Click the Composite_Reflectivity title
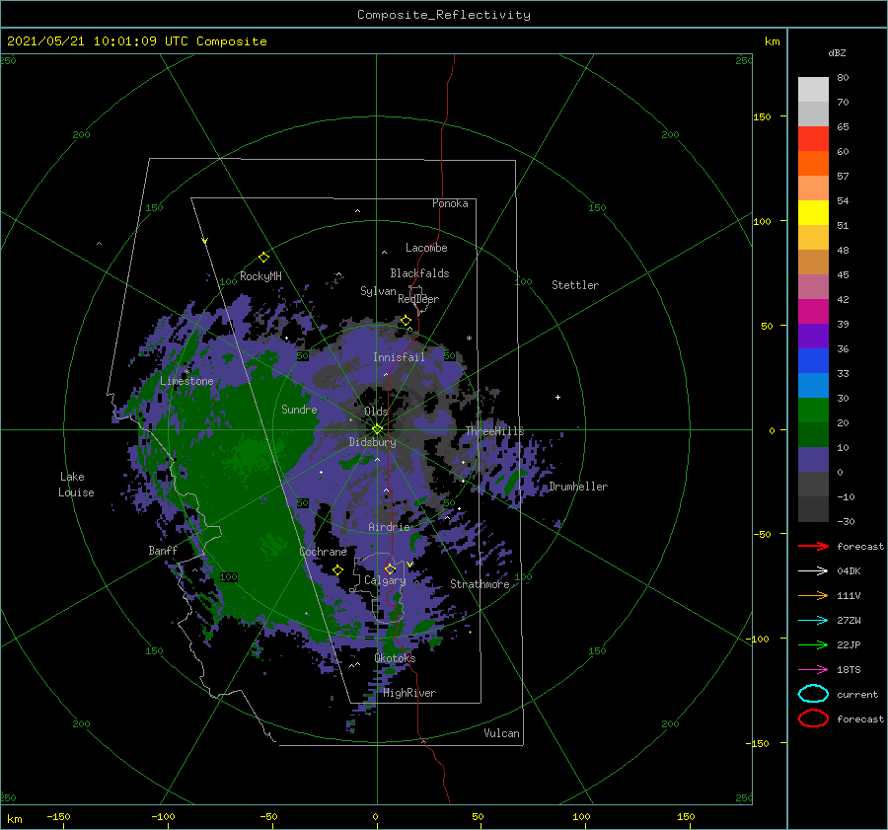 [x=444, y=15]
